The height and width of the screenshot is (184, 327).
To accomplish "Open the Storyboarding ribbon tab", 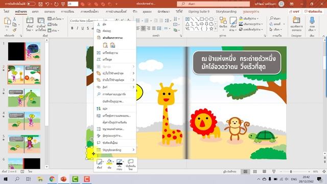I will [226, 11].
